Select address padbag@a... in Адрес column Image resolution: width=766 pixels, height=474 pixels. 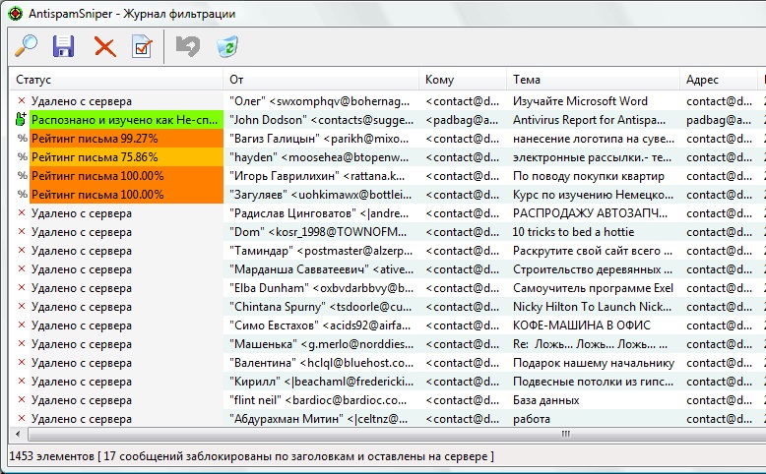click(719, 120)
